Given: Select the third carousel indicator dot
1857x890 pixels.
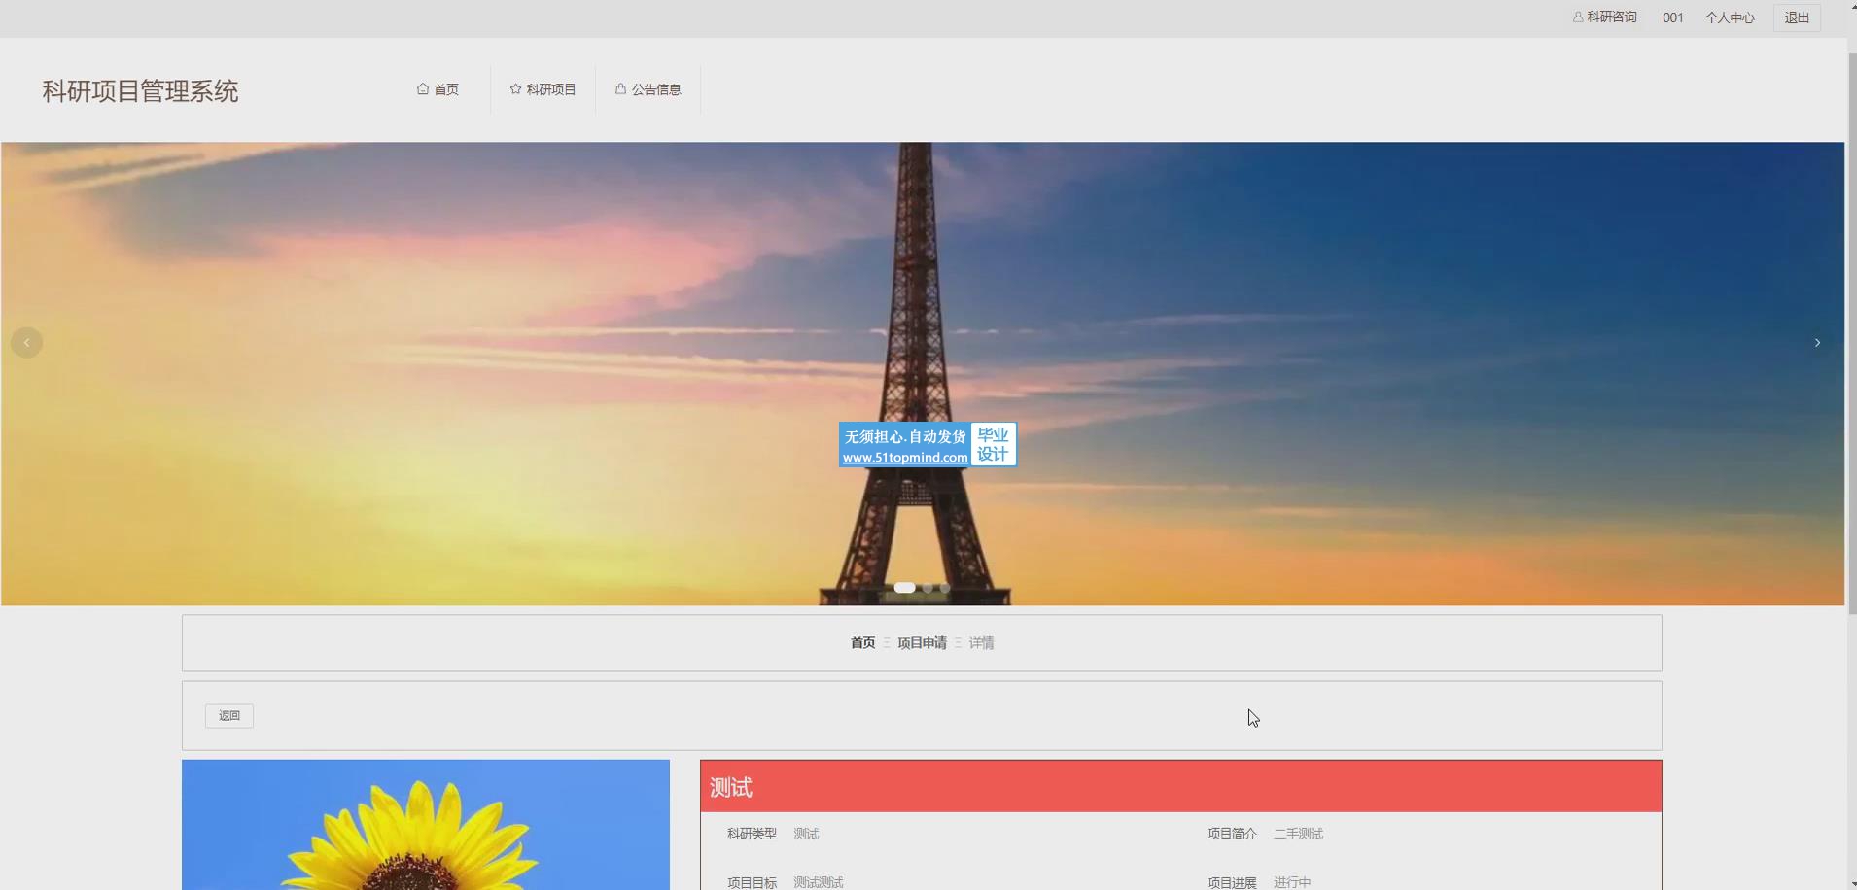Looking at the screenshot, I should pyautogui.click(x=945, y=588).
